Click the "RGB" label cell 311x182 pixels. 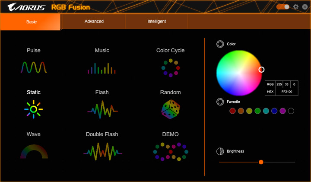[x=270, y=84]
